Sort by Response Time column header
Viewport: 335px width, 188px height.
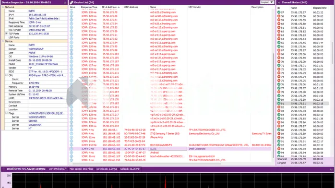pos(89,7)
